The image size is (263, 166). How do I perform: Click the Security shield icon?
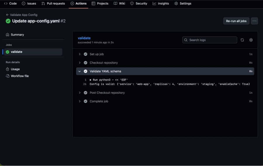(132, 3)
